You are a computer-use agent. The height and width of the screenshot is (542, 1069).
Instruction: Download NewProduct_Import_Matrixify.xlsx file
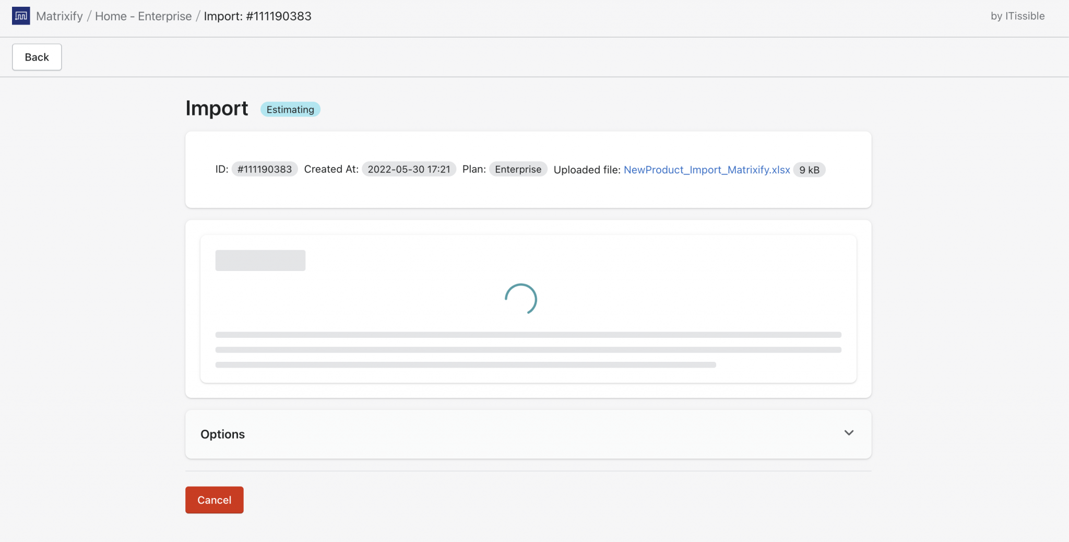click(x=706, y=169)
